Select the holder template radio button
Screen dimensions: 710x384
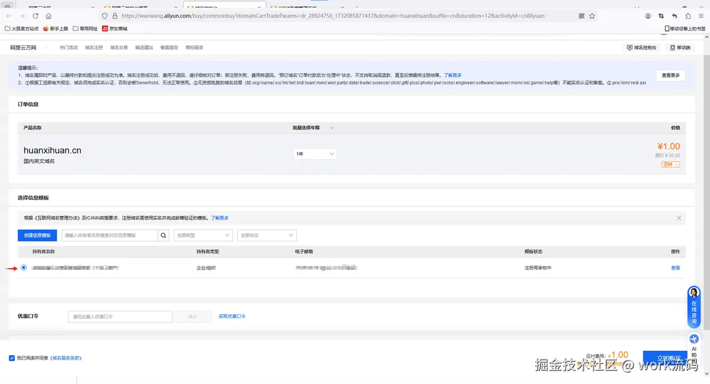coord(23,267)
